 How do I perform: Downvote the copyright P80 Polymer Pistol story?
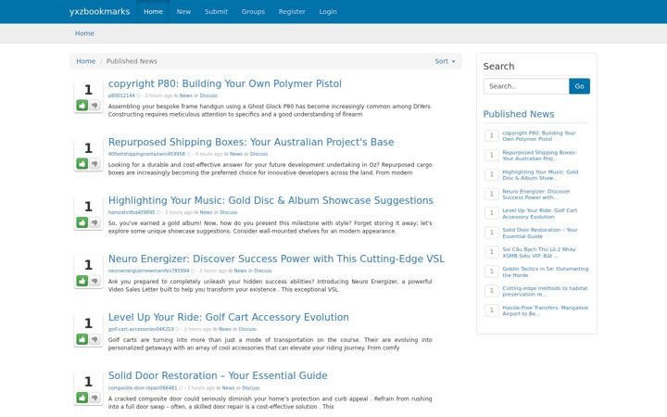point(94,105)
